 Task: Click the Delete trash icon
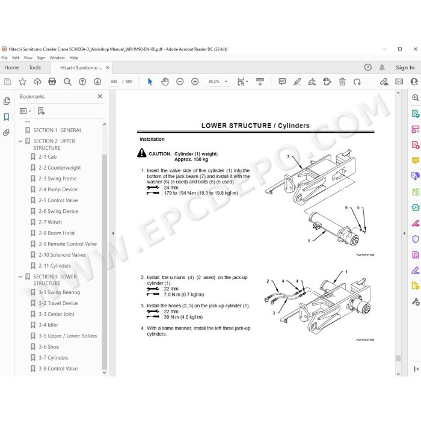342,81
